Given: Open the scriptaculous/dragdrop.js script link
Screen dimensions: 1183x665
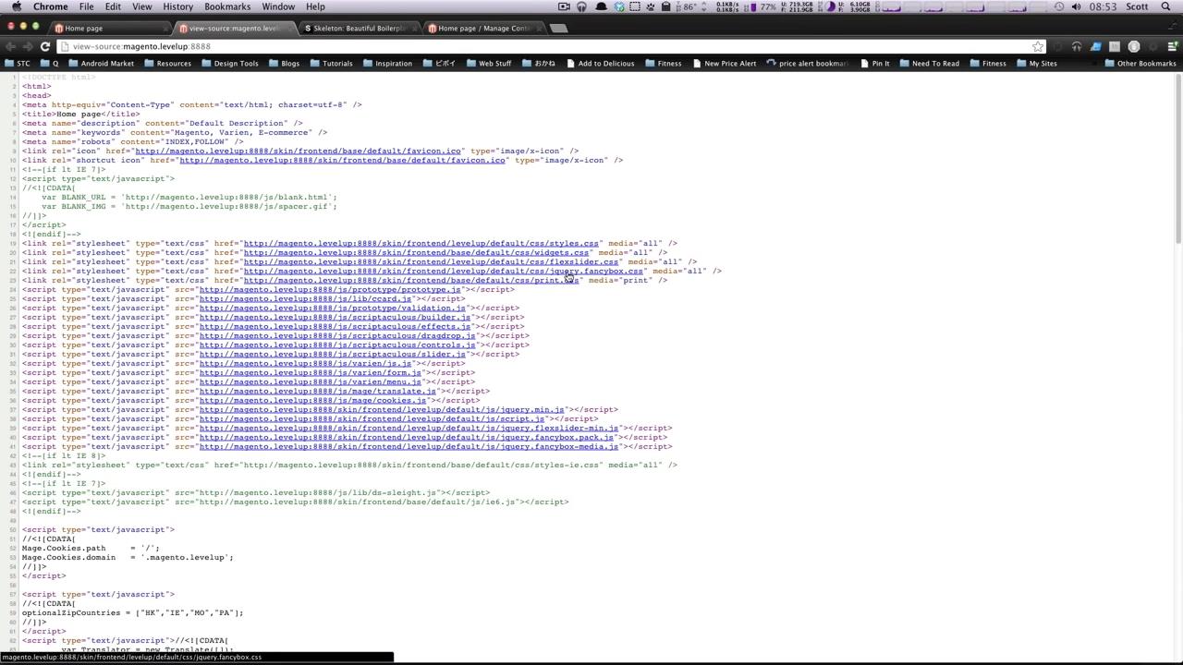Looking at the screenshot, I should [336, 335].
